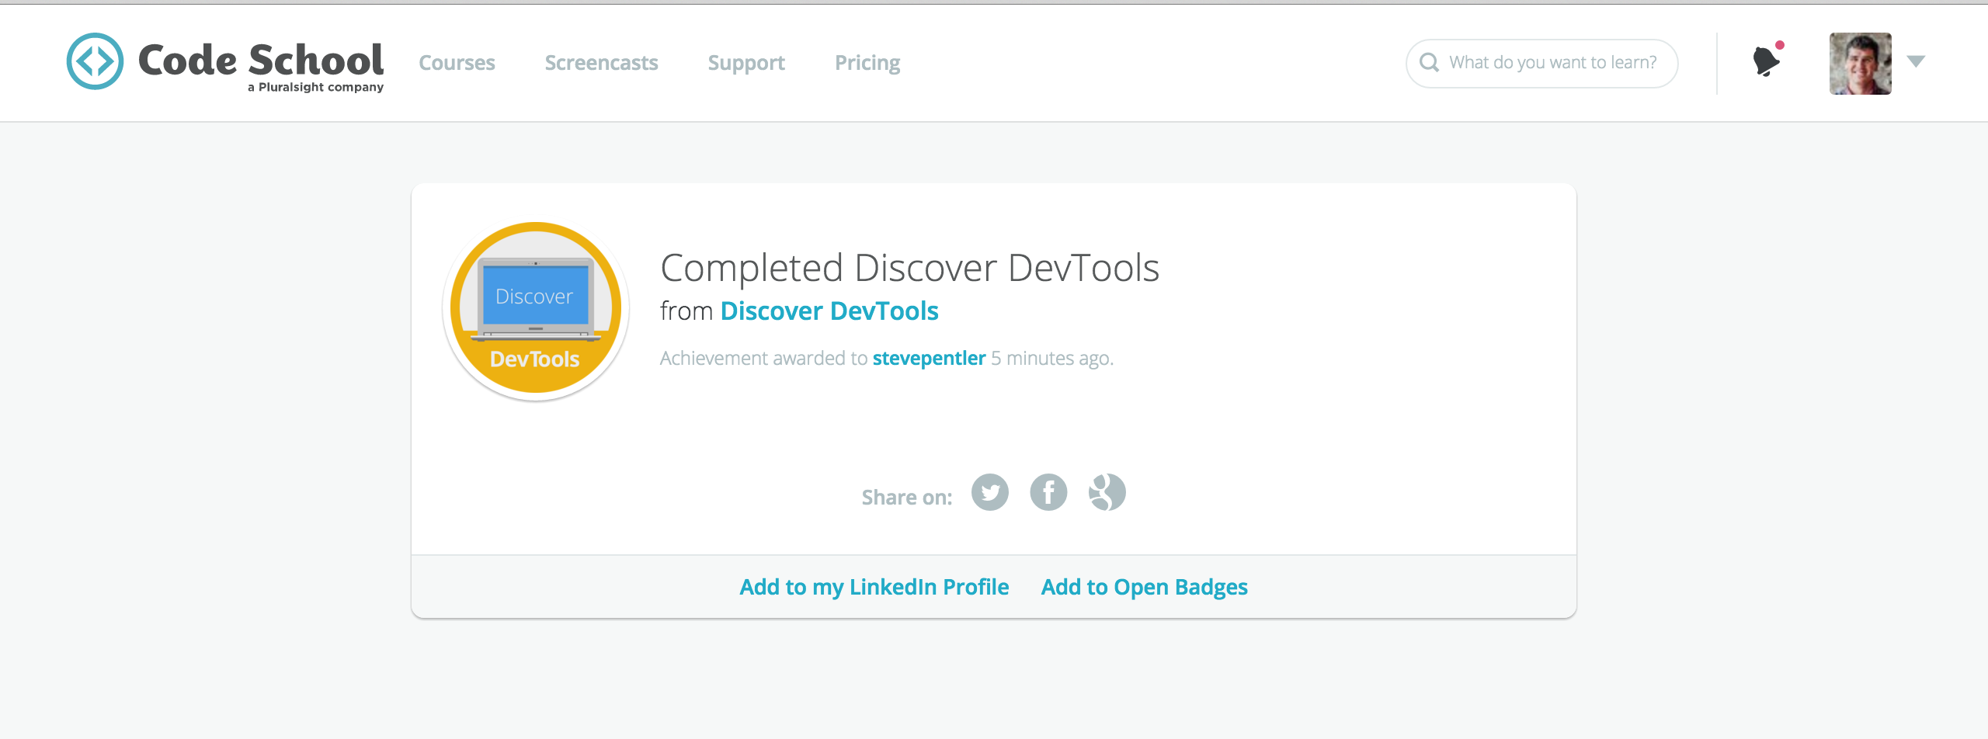Click the search magnifier icon
The width and height of the screenshot is (1988, 739).
(1429, 62)
